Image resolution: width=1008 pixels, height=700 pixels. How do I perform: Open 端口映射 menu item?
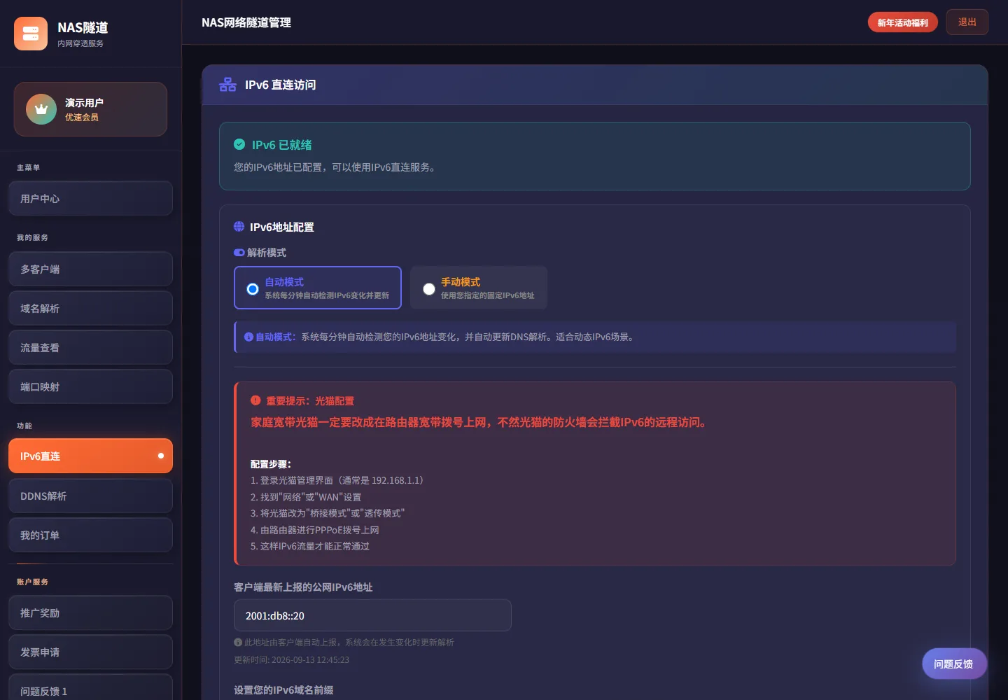(x=90, y=387)
